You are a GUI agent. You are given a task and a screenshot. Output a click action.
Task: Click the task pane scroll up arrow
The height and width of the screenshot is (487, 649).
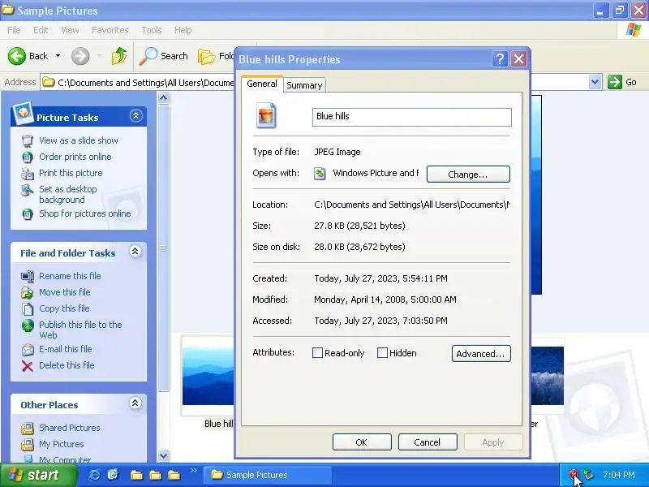pyautogui.click(x=164, y=98)
